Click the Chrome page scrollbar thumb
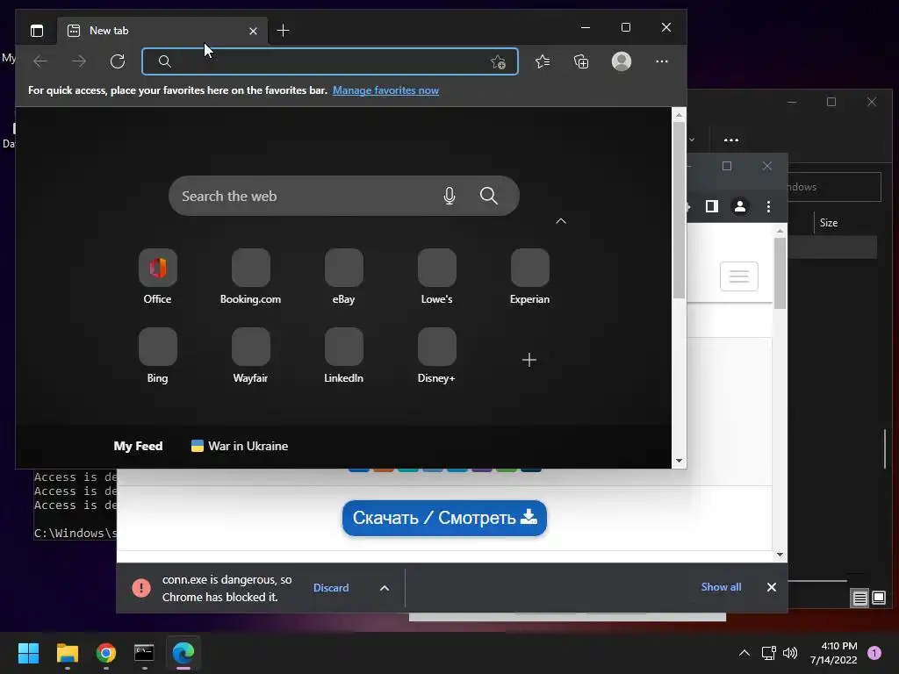The height and width of the screenshot is (674, 899). pos(780,273)
